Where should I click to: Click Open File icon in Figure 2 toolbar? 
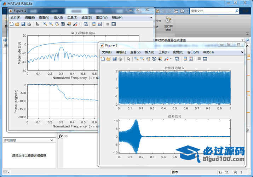(108, 59)
